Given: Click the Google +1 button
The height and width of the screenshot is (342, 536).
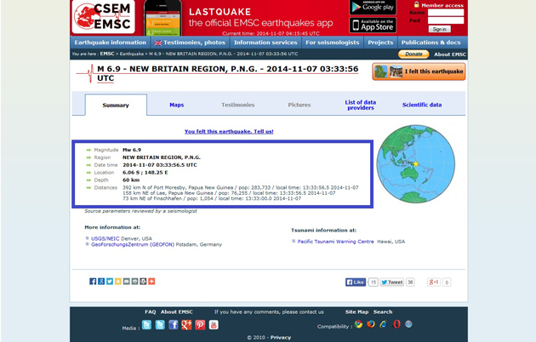Looking at the screenshot, I should click(434, 282).
